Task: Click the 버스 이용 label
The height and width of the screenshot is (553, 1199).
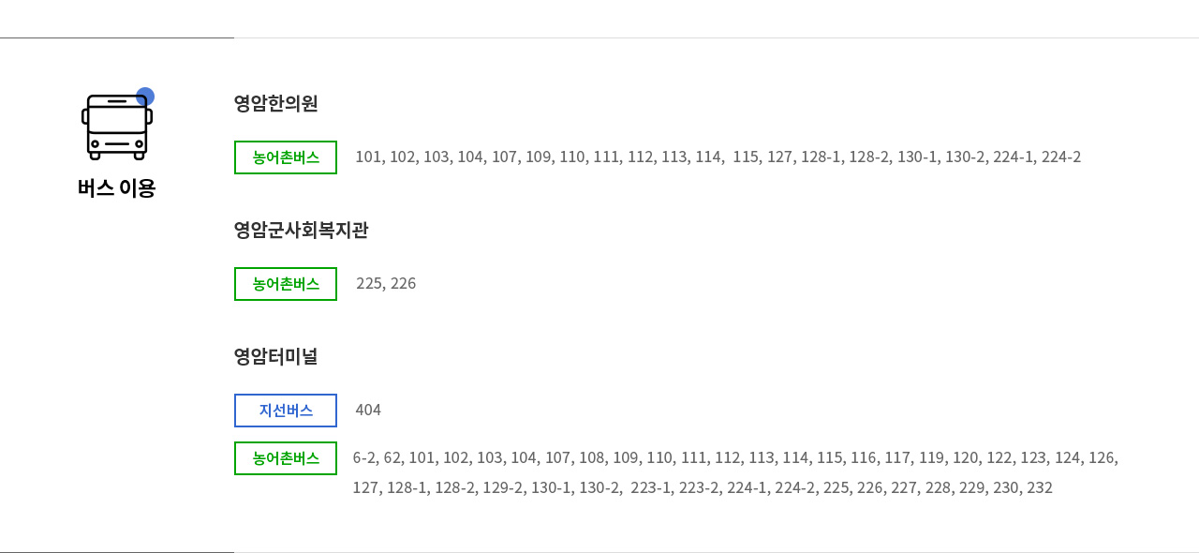Action: (x=117, y=187)
